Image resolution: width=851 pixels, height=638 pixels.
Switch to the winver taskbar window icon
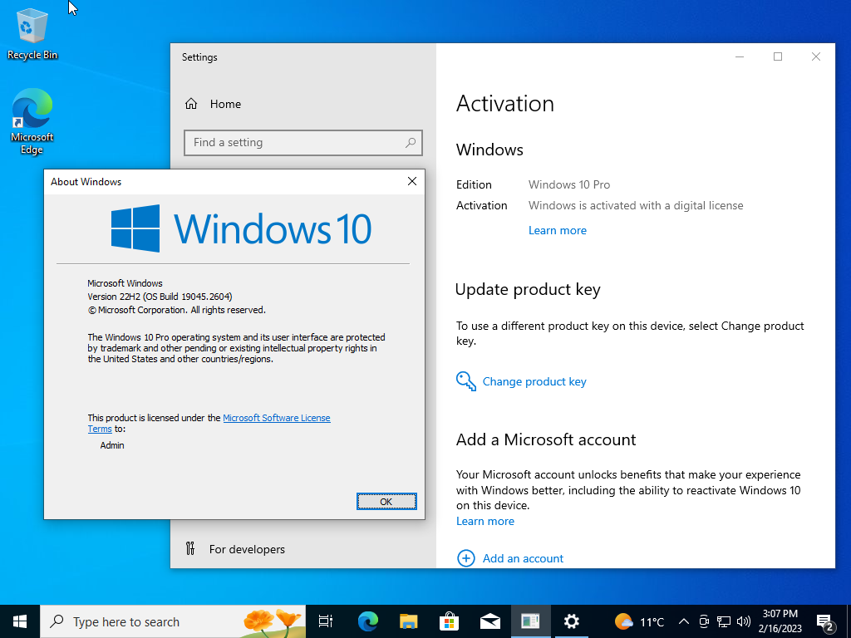point(530,621)
